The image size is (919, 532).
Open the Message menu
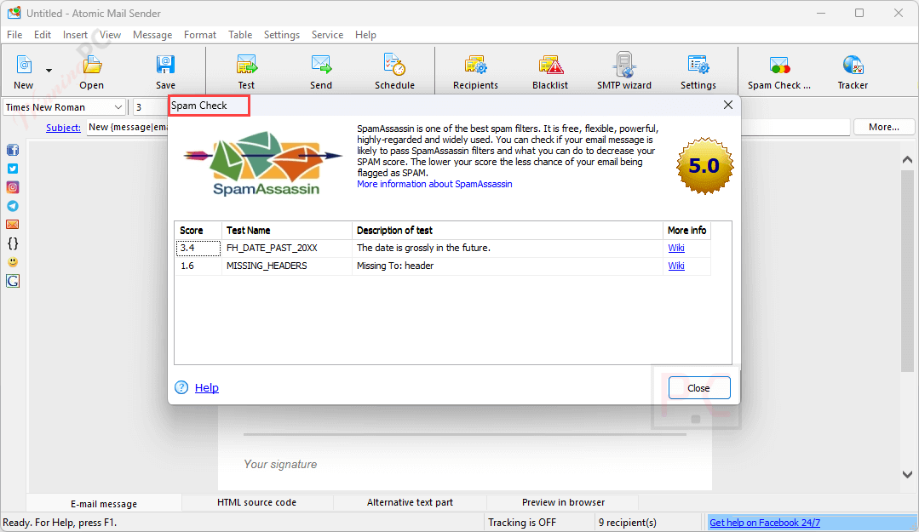[152, 35]
